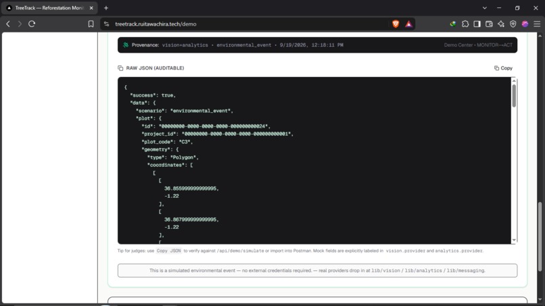Open the purple profile avatar icon

(525, 24)
